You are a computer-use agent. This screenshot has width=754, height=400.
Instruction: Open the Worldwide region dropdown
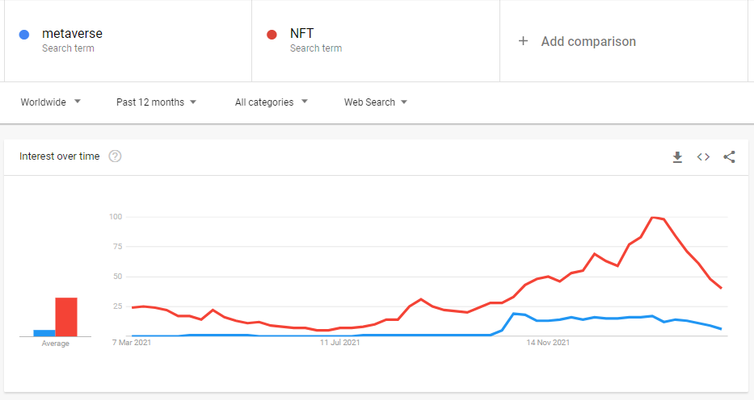[51, 102]
